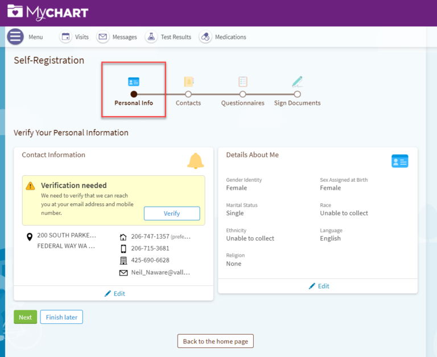Click the Self-Registration page title
This screenshot has width=437, height=357.
point(49,60)
